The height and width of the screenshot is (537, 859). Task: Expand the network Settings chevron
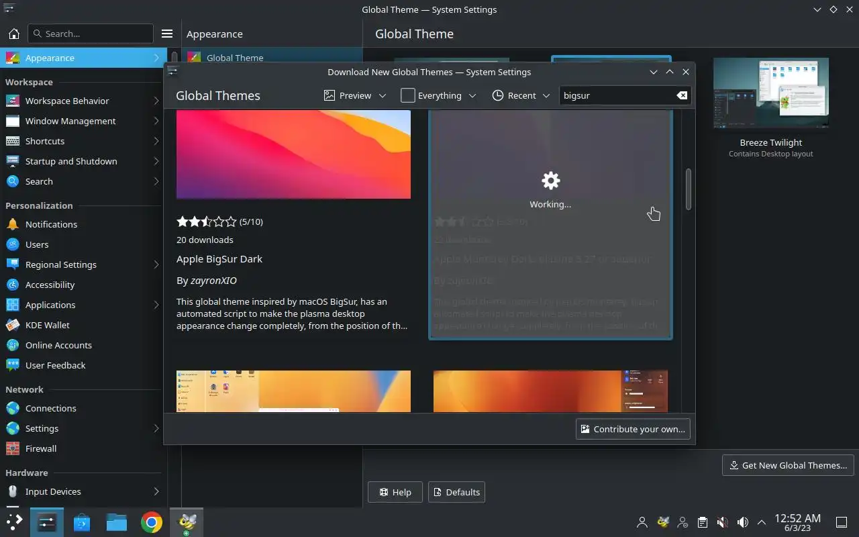(x=156, y=428)
